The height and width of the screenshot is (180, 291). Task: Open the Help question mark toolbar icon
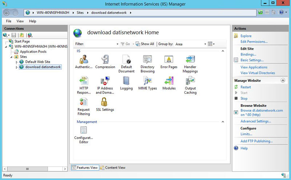[x=282, y=12]
